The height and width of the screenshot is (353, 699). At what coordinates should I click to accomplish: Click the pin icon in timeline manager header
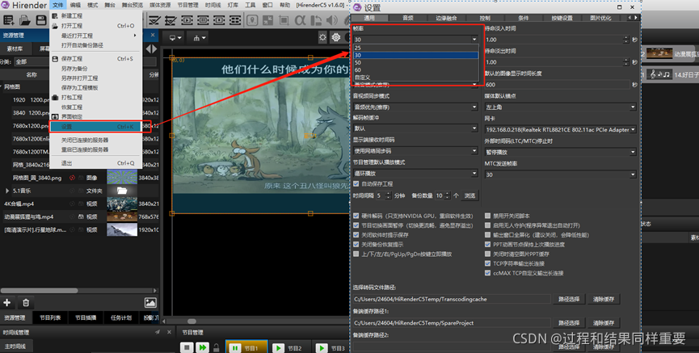pos(157,332)
